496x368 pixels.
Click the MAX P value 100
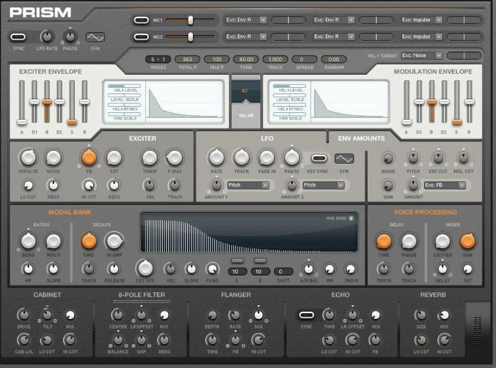coord(217,59)
